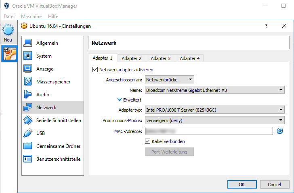Select the Massenspeicher category label
Screen dimensions: 294x193
(x=53, y=82)
